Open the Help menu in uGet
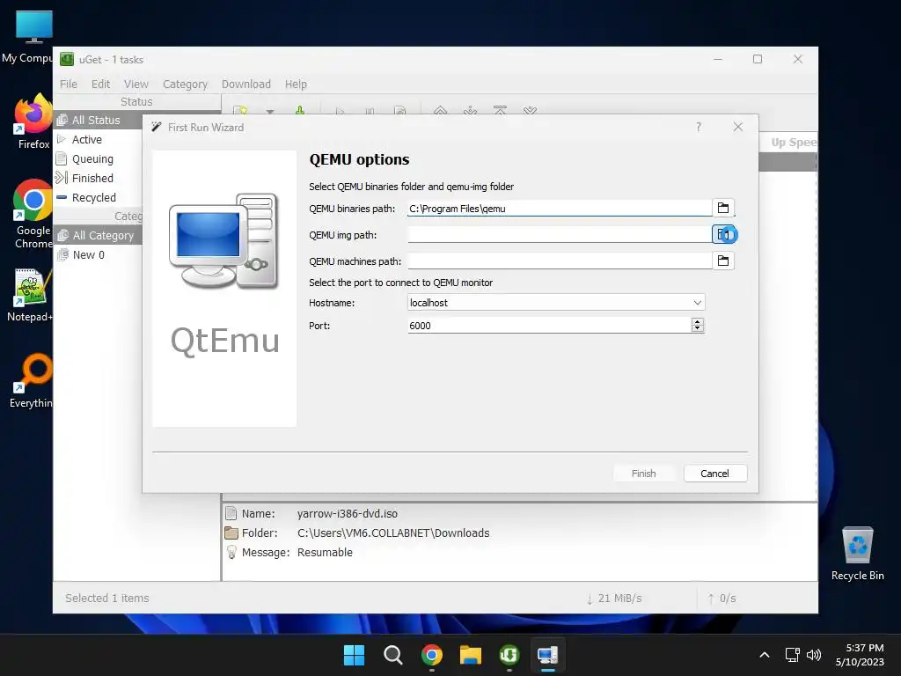Viewport: 901px width, 676px height. coord(296,84)
